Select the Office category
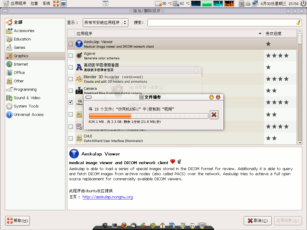The height and width of the screenshot is (230, 307). (x=35, y=73)
